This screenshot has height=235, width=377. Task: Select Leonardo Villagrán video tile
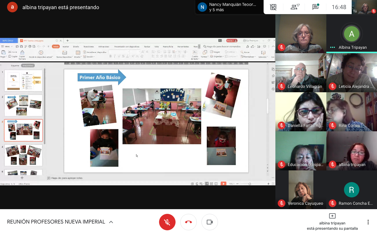pyautogui.click(x=301, y=73)
